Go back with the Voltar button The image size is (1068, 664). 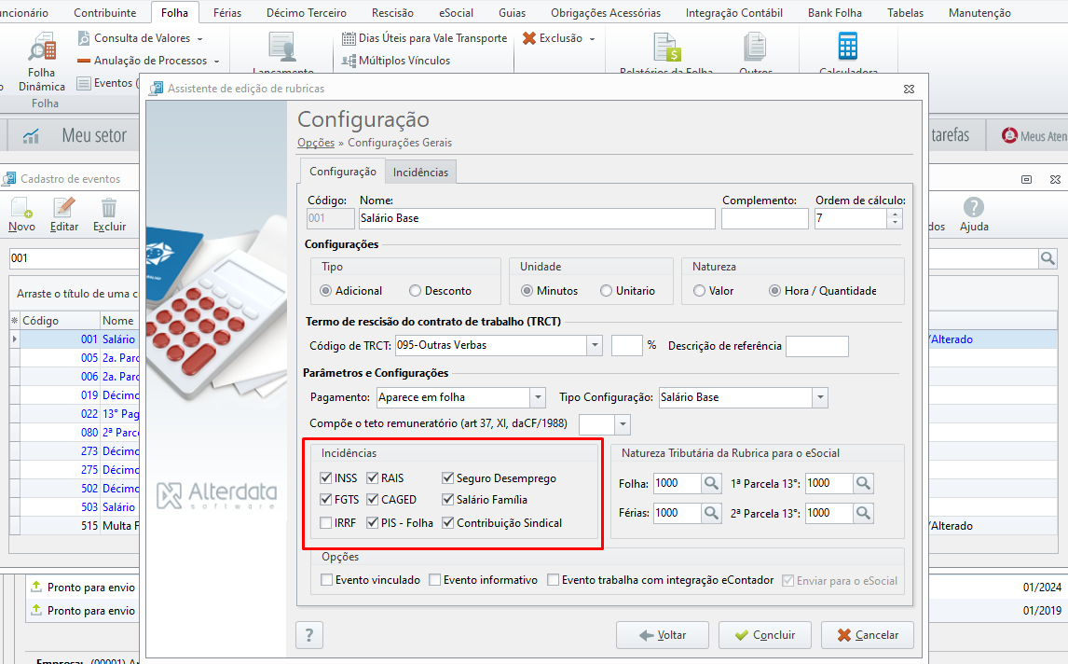[x=663, y=635]
